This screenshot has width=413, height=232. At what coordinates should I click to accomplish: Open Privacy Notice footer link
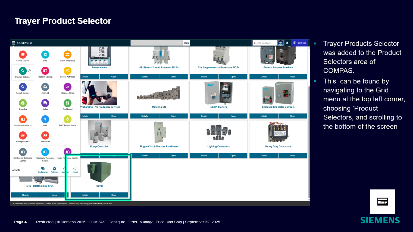(62, 204)
